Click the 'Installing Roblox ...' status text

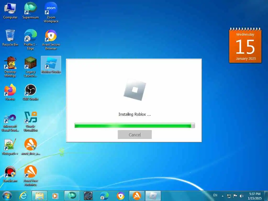click(x=135, y=114)
